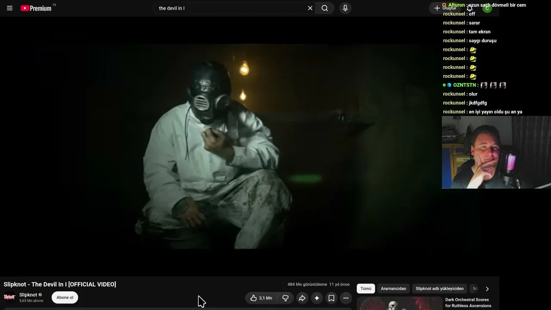551x310 pixels.
Task: Select the Aramanızdan filter chip
Action: (393, 288)
